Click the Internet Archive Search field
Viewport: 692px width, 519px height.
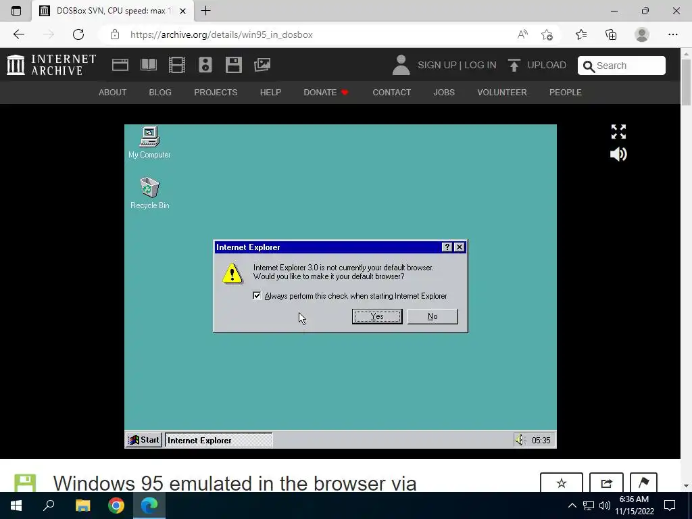(x=622, y=66)
